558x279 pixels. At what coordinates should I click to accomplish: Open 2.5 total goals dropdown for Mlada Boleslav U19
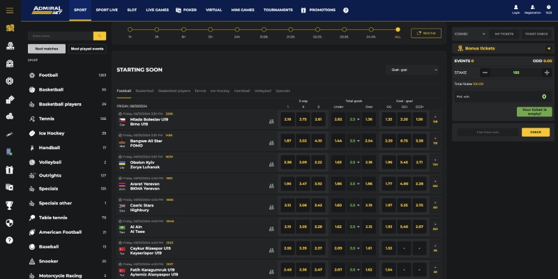pyautogui.click(x=354, y=119)
